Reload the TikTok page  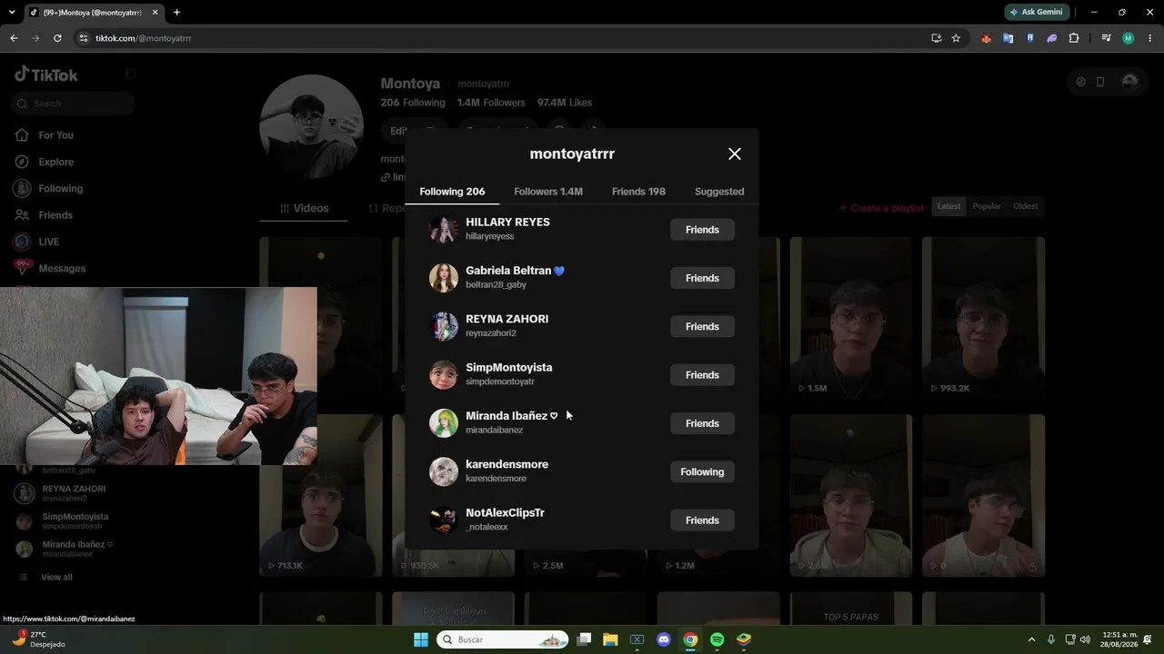57,38
